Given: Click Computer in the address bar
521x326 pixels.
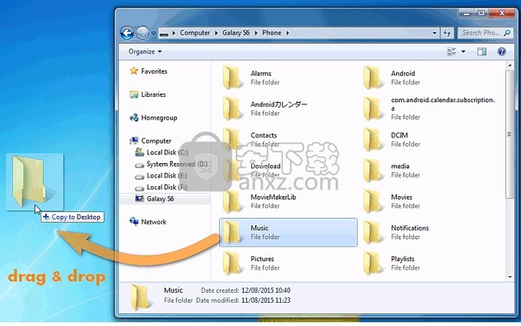Looking at the screenshot, I should [195, 33].
